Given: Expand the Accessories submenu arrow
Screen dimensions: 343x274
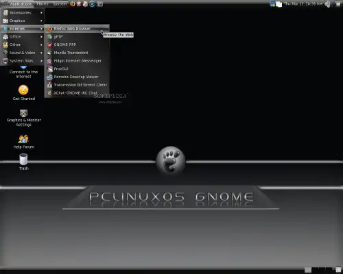Looking at the screenshot, I should click(41, 13).
